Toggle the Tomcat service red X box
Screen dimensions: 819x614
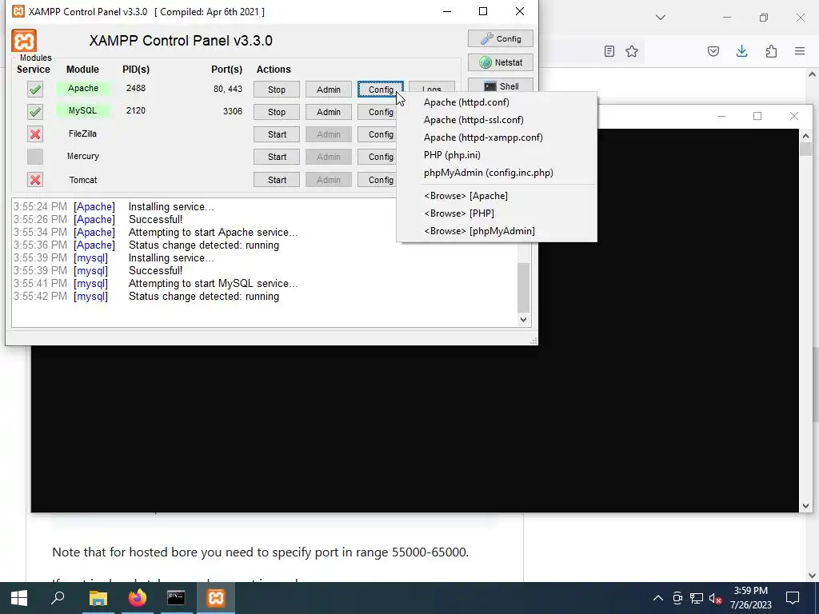point(35,180)
